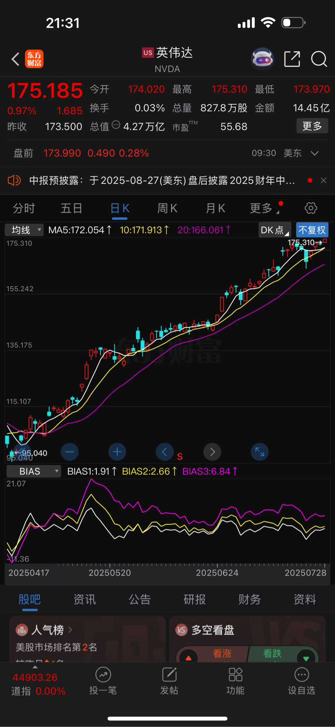The width and height of the screenshot is (335, 727).
Task: Tap the red S signal marker
Action: click(180, 456)
